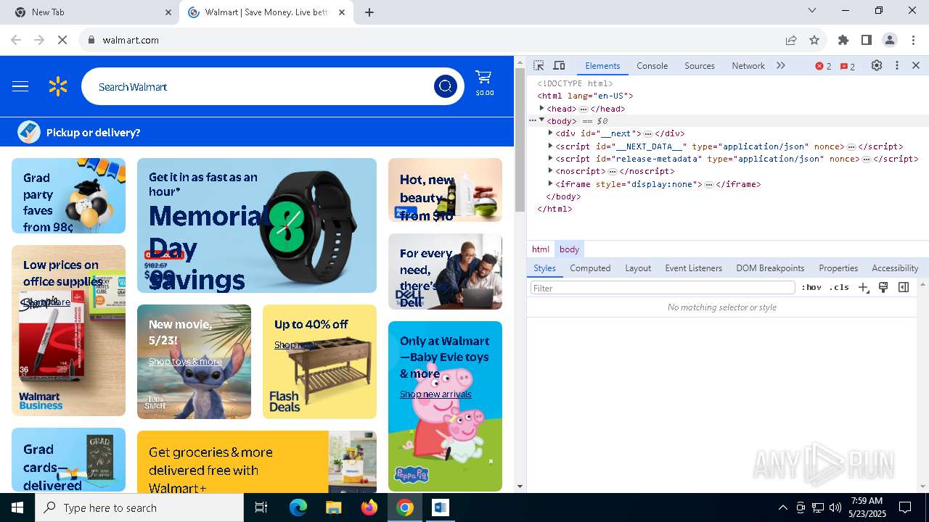The width and height of the screenshot is (929, 522).
Task: Select the html breadcrumb
Action: [x=541, y=249]
